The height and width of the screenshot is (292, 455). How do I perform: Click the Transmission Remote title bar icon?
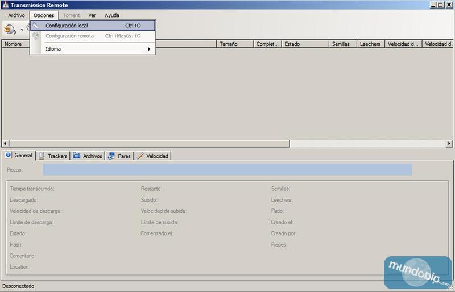pos(5,5)
